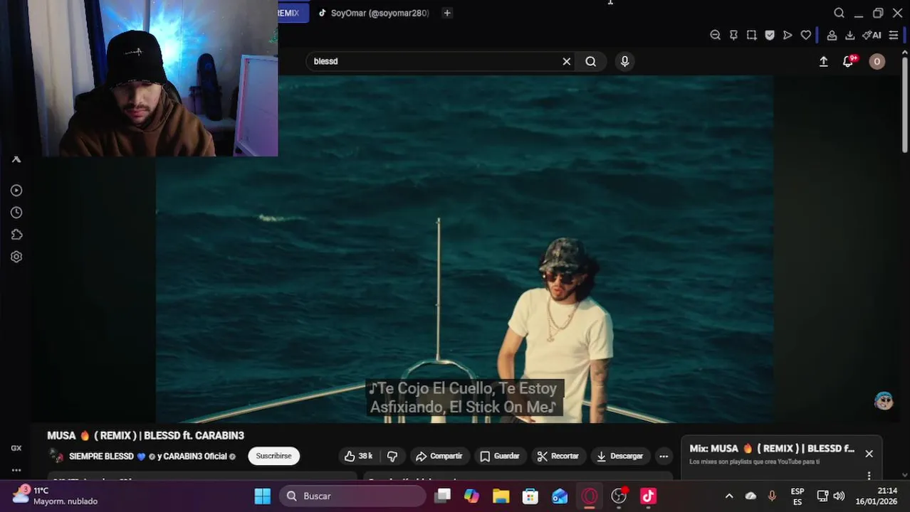The image size is (910, 512).
Task: Open the Windows Start menu
Action: click(x=263, y=496)
